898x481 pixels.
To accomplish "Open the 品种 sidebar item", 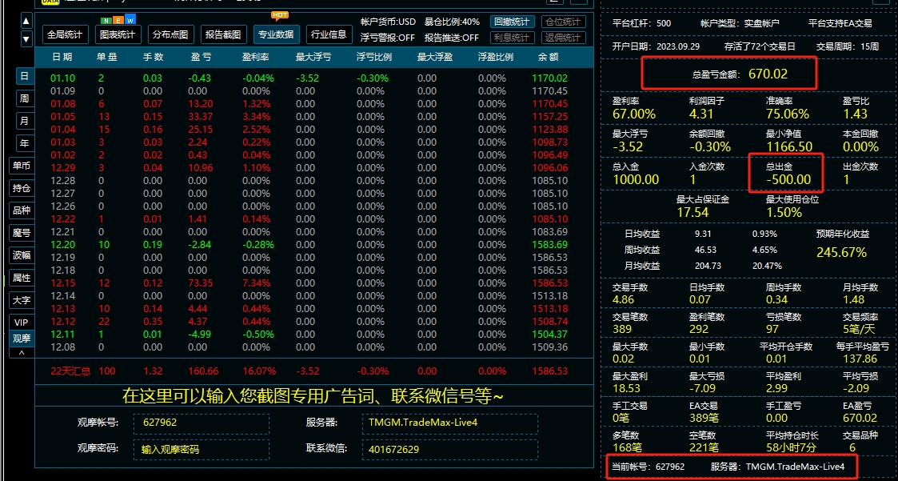I will 22,210.
